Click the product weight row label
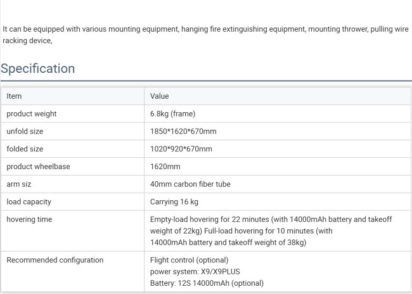Screen dimensions: 412x294 pos(31,113)
